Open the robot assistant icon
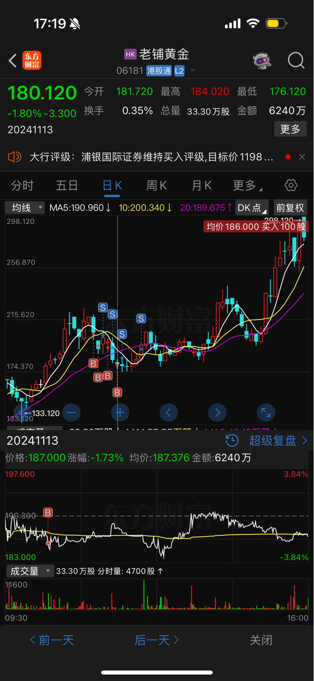The image size is (314, 681). click(262, 61)
